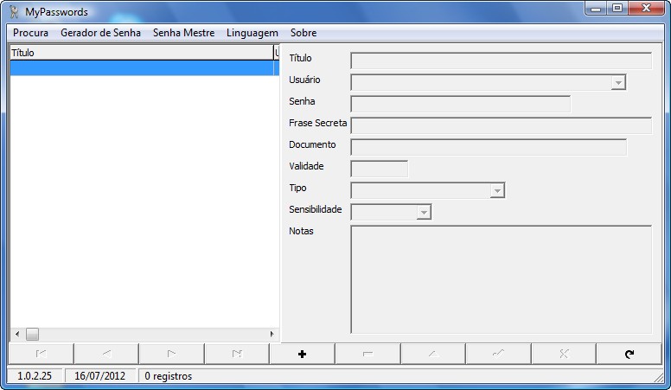Go to the first record in navigator
Screen dimensions: 671x390
(x=41, y=354)
